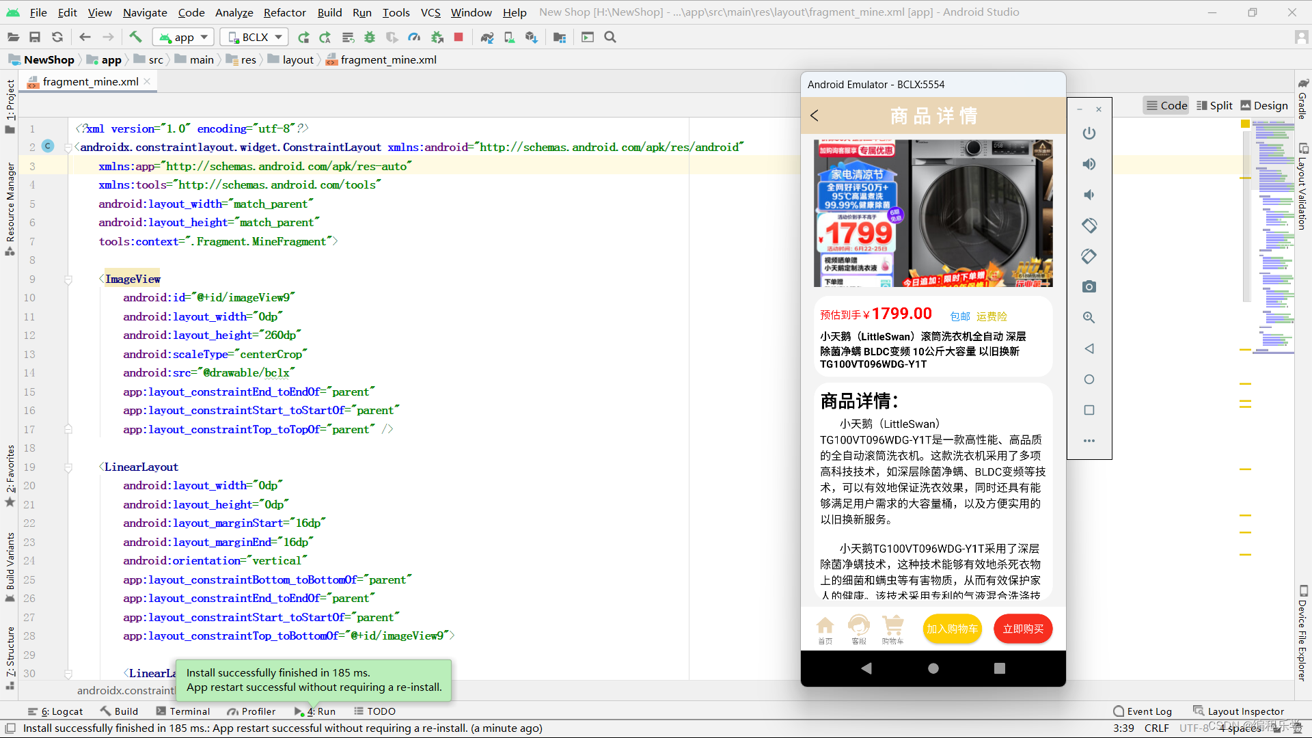Open the VCS menu
1312x738 pixels.
430,12
